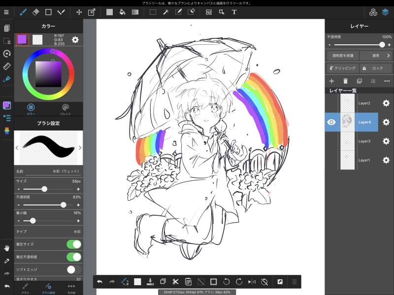Toggle クリッピング option

pyautogui.click(x=342, y=68)
